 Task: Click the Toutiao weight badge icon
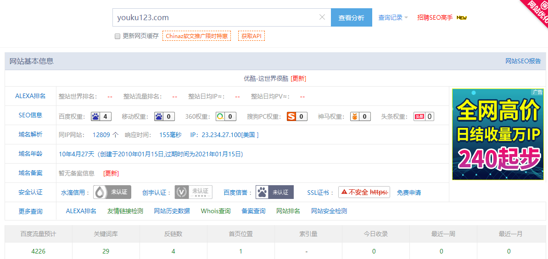(424, 116)
